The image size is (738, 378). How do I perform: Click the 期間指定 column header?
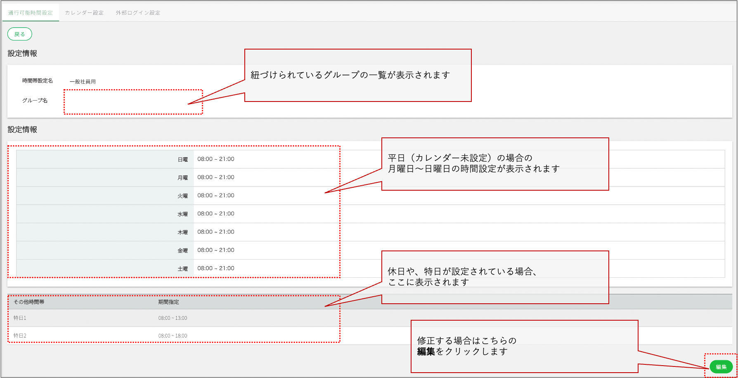click(168, 302)
